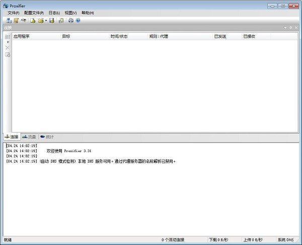Image resolution: width=302 pixels, height=245 pixels.
Task: Sort by 规则 : 代理 column header
Action: pyautogui.click(x=180, y=36)
